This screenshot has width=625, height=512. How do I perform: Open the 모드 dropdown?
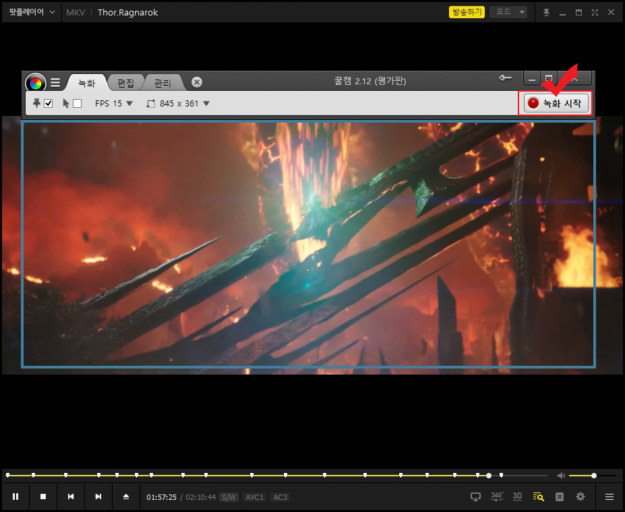click(x=508, y=12)
